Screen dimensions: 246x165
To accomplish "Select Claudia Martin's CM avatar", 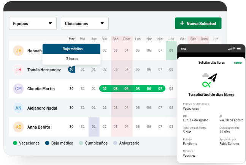I will click(19, 89).
